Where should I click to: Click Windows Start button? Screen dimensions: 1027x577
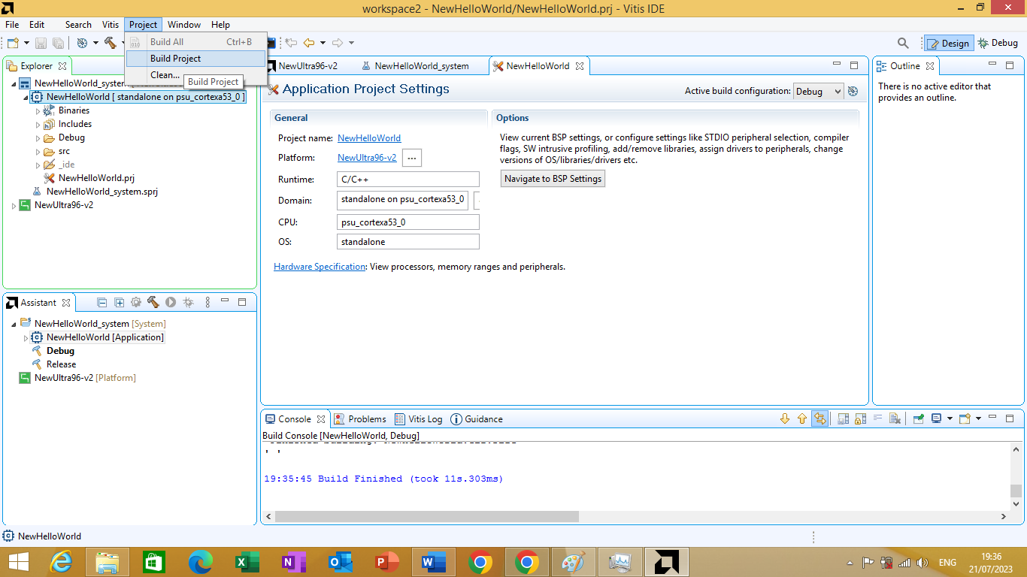point(18,562)
